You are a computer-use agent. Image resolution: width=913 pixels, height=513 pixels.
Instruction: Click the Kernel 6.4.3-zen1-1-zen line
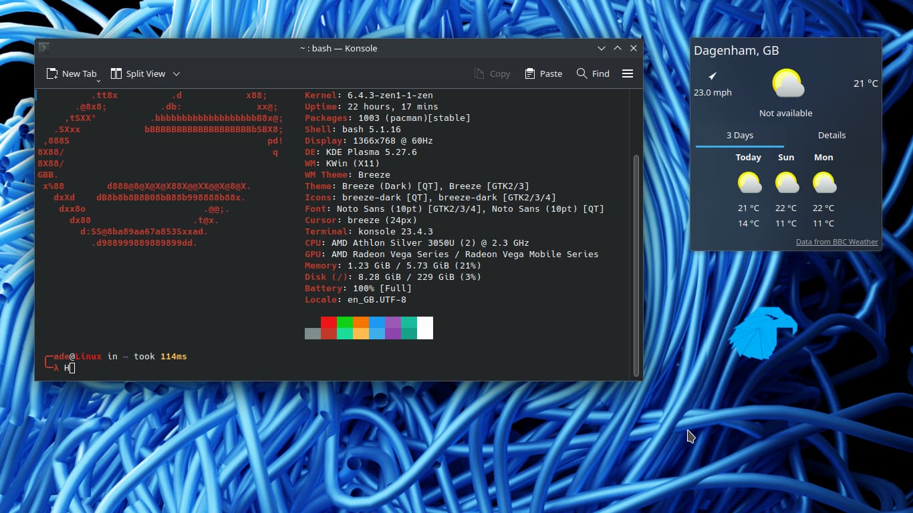[x=369, y=96]
